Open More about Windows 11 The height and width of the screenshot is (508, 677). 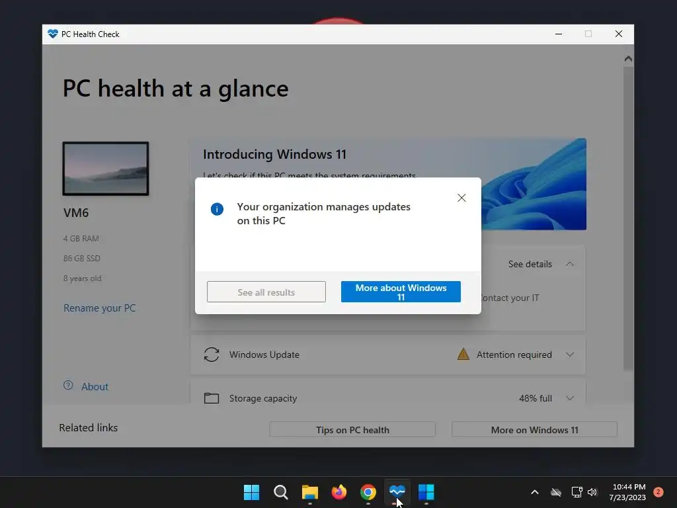pos(401,292)
